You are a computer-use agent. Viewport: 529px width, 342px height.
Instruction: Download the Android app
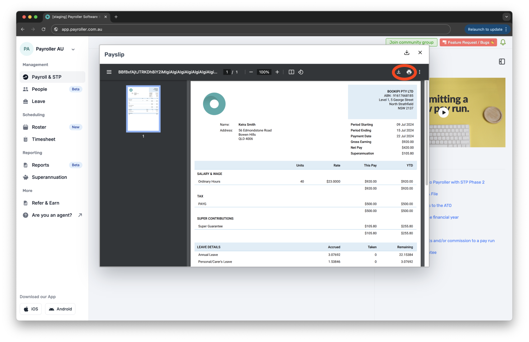pos(60,309)
